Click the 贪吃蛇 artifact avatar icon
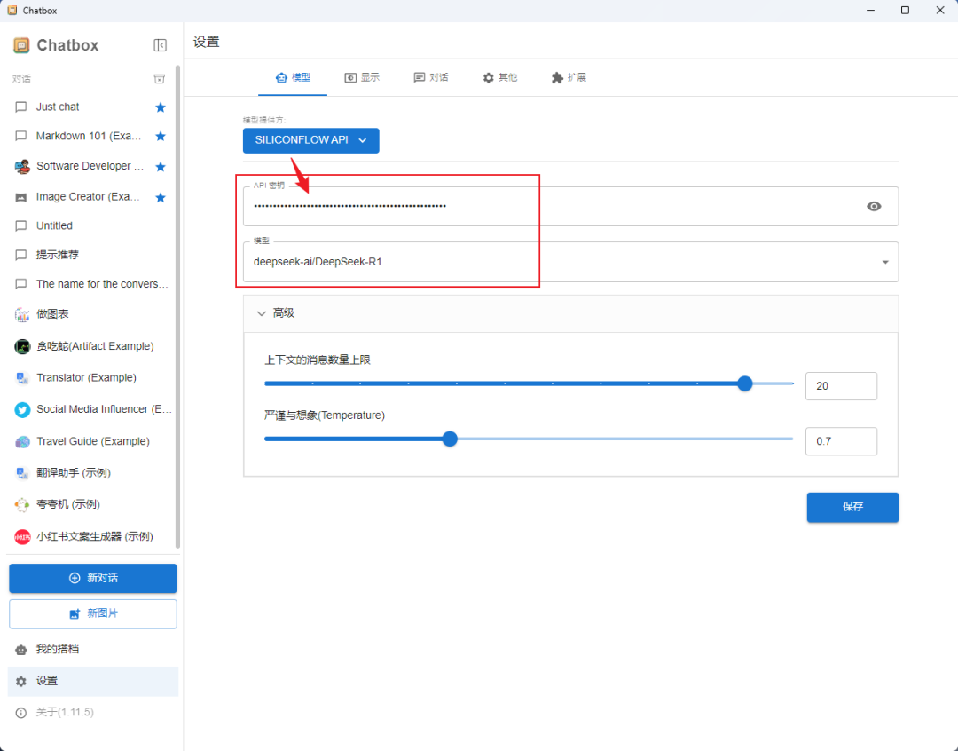This screenshot has width=958, height=751. (x=22, y=346)
